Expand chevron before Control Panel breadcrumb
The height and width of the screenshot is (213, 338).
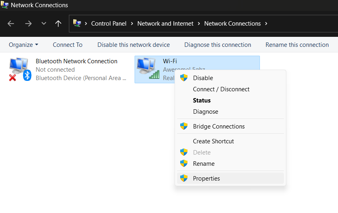(x=86, y=24)
